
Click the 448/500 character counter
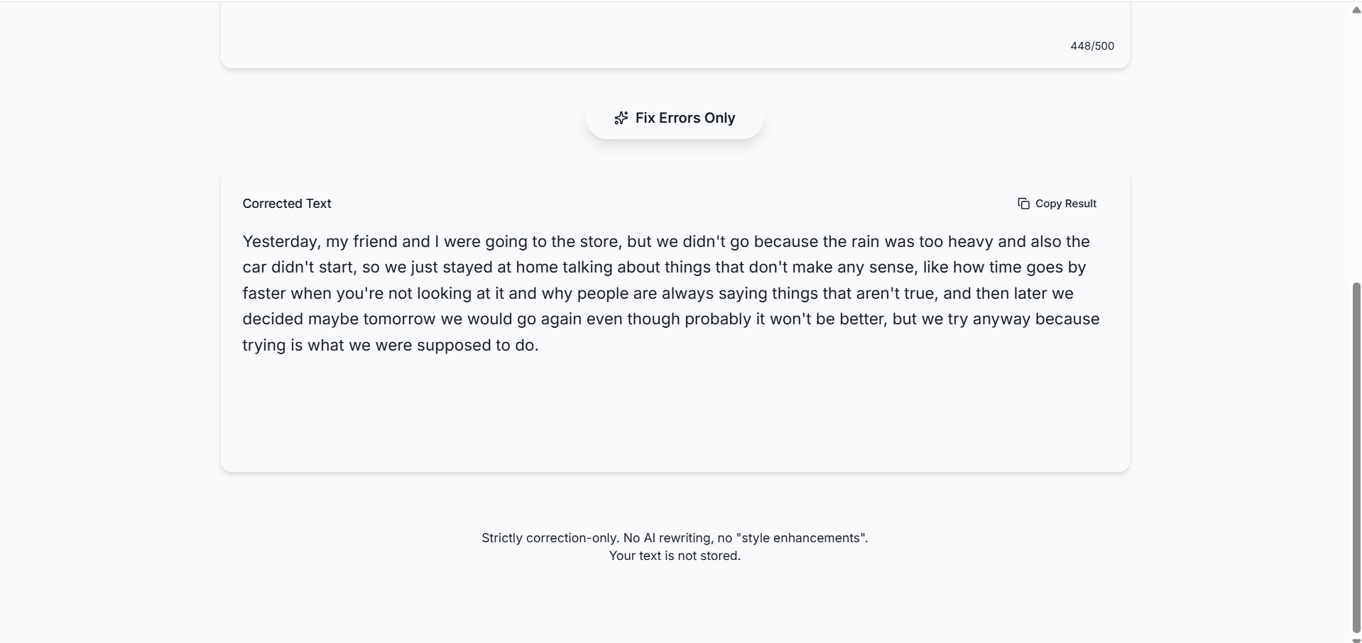[1091, 46]
